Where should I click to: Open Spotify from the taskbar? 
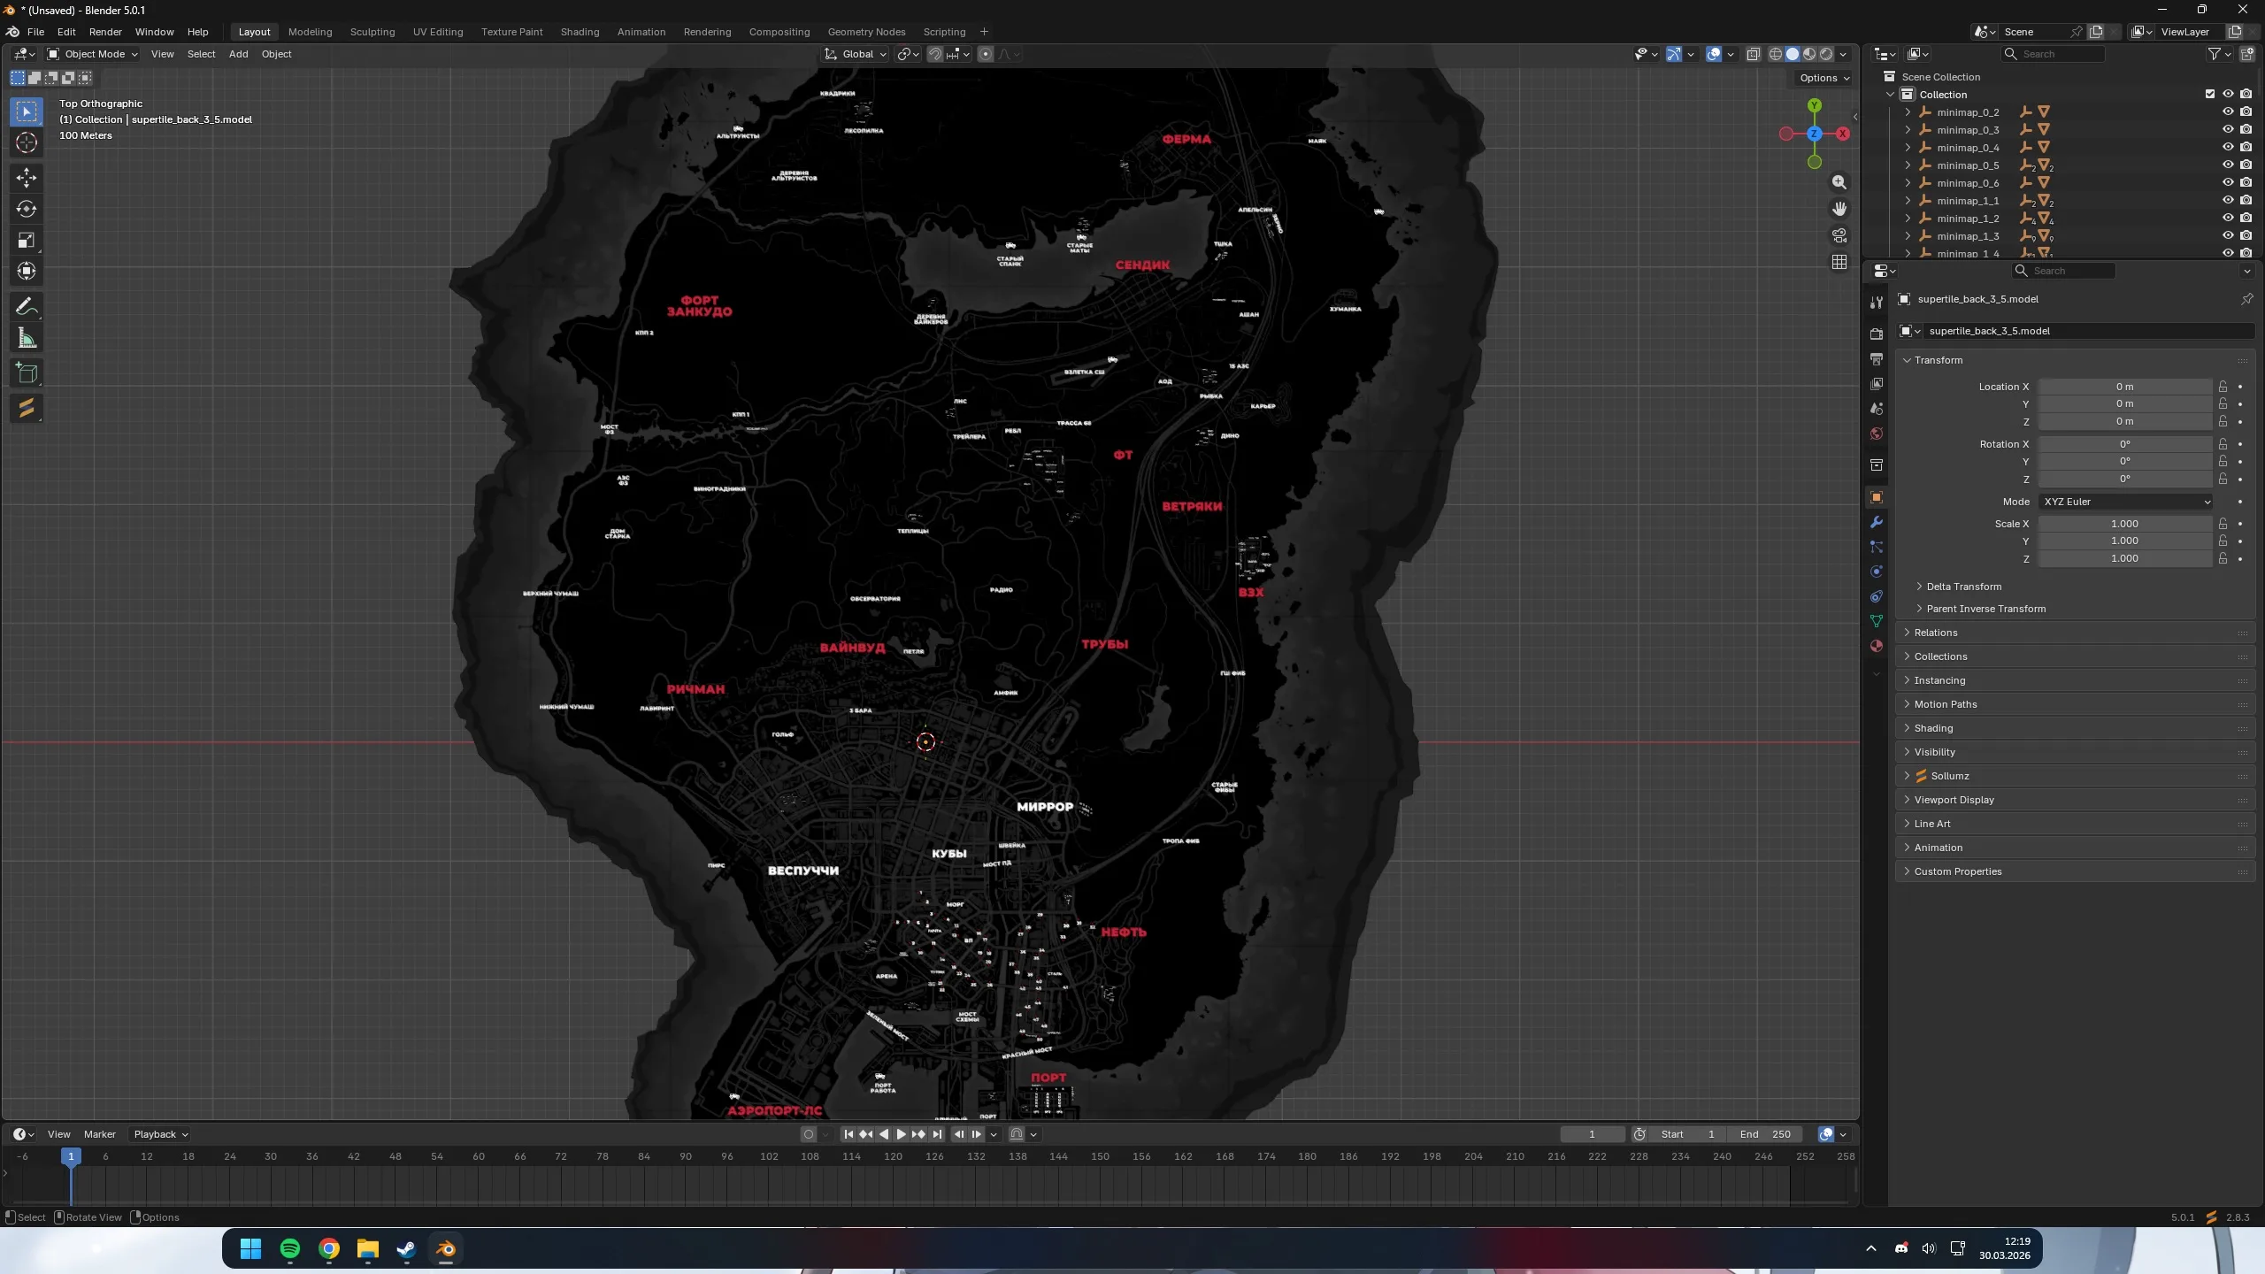(x=290, y=1248)
